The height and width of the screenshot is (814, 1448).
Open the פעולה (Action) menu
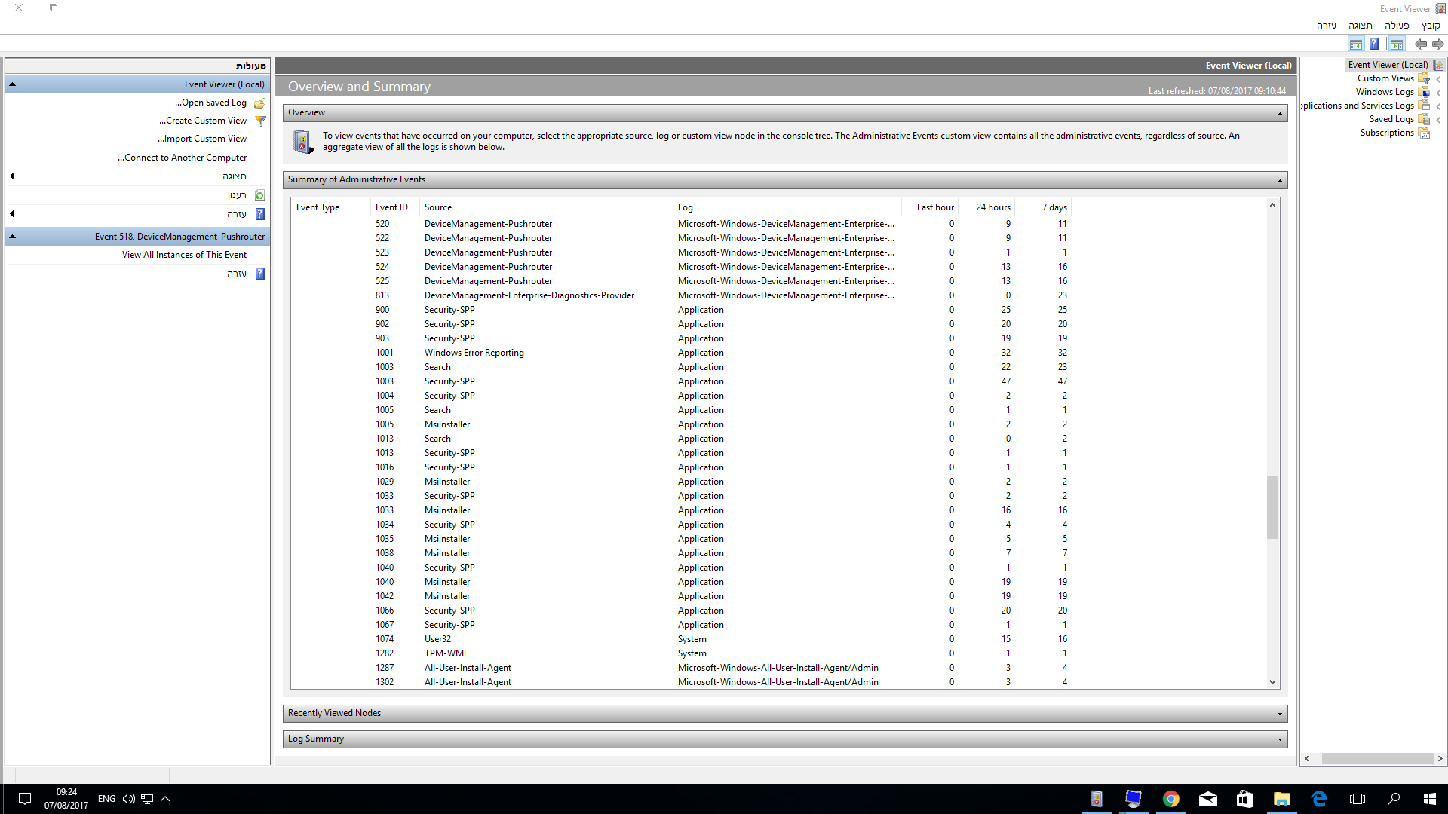pyautogui.click(x=1397, y=26)
